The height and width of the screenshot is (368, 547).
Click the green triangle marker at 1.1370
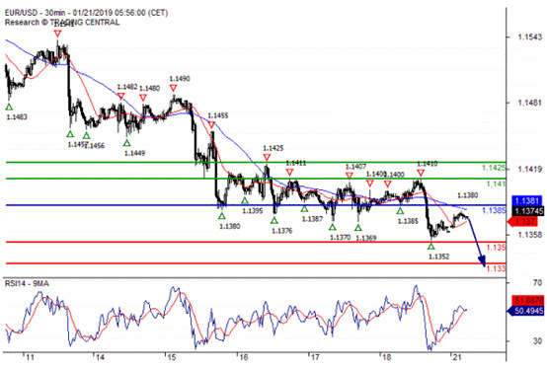tap(333, 227)
